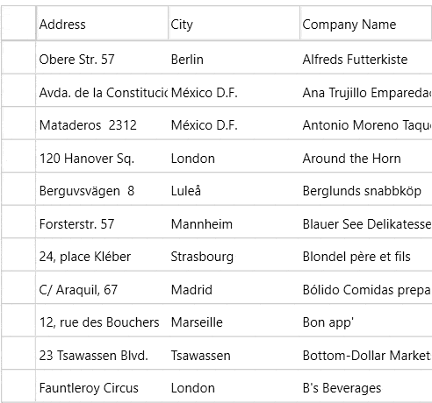Sort by the Address column header
Screen dimensions: 432x403
click(x=102, y=24)
